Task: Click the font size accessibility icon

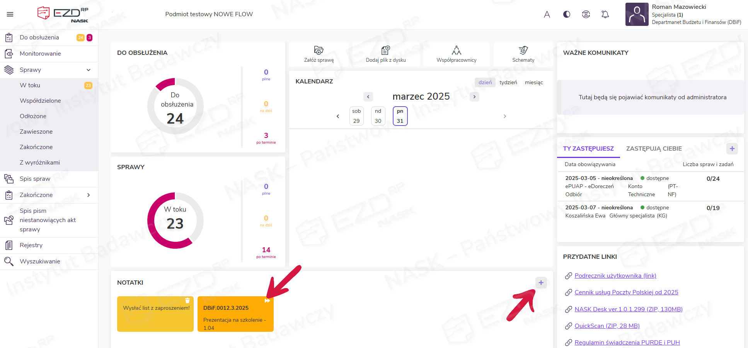Action: (x=547, y=14)
